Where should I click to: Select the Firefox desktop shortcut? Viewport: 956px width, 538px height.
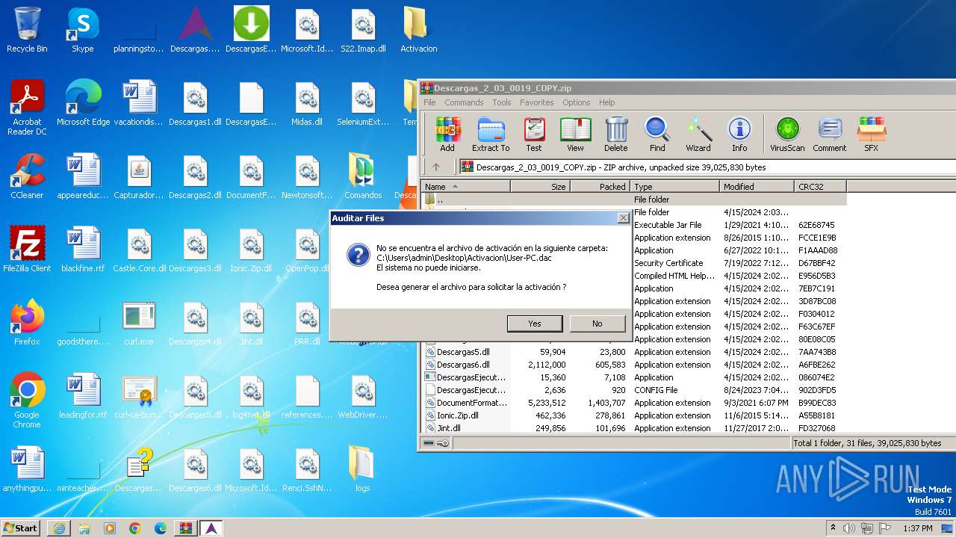tap(27, 324)
